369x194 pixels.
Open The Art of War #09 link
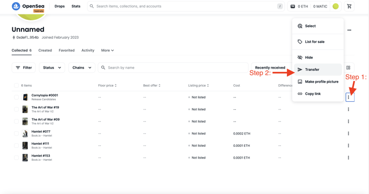[x=46, y=120]
